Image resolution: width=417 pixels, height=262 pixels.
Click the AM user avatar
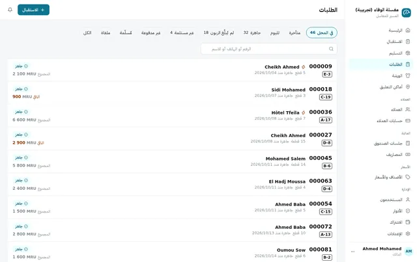click(409, 251)
